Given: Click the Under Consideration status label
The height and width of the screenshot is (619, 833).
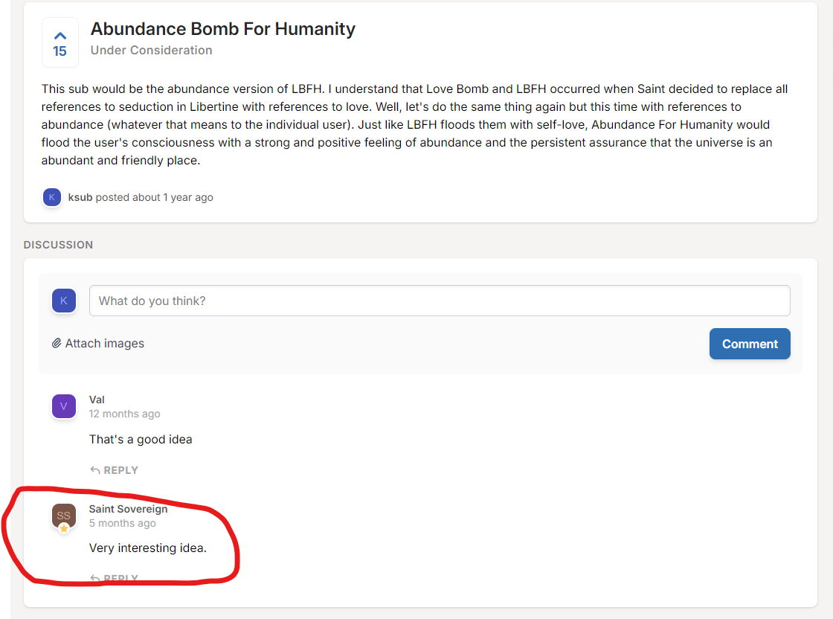Looking at the screenshot, I should 152,50.
